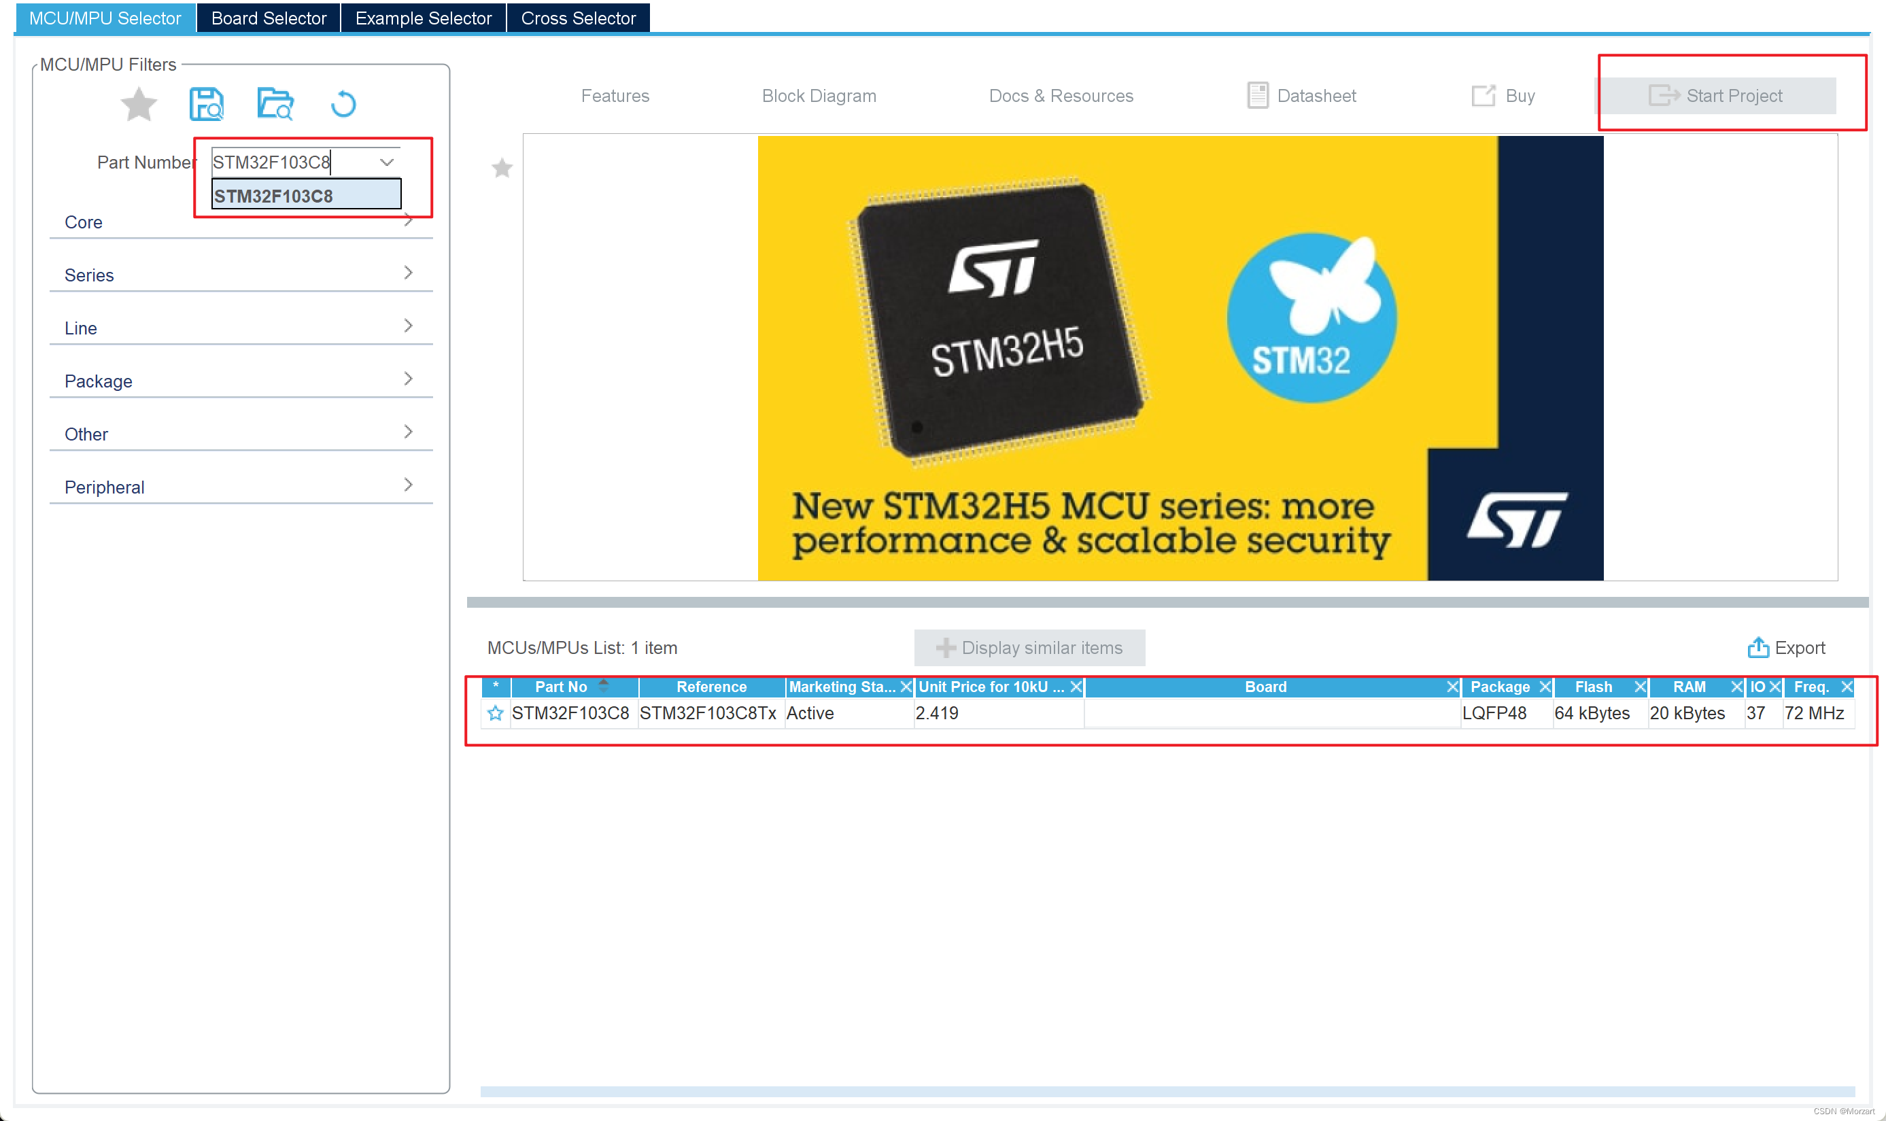Screen dimensions: 1886x1121
Task: Save the current search filters
Action: click(x=206, y=104)
